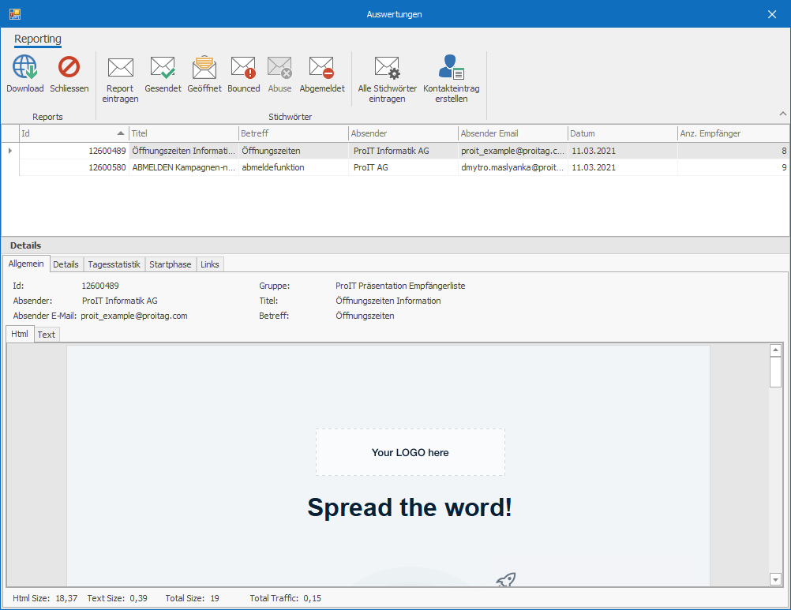Click the Abgemeldet envelope icon
791x610 pixels.
pyautogui.click(x=322, y=68)
